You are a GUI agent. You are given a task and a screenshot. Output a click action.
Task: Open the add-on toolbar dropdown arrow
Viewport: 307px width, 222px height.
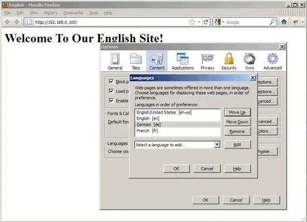303,22
